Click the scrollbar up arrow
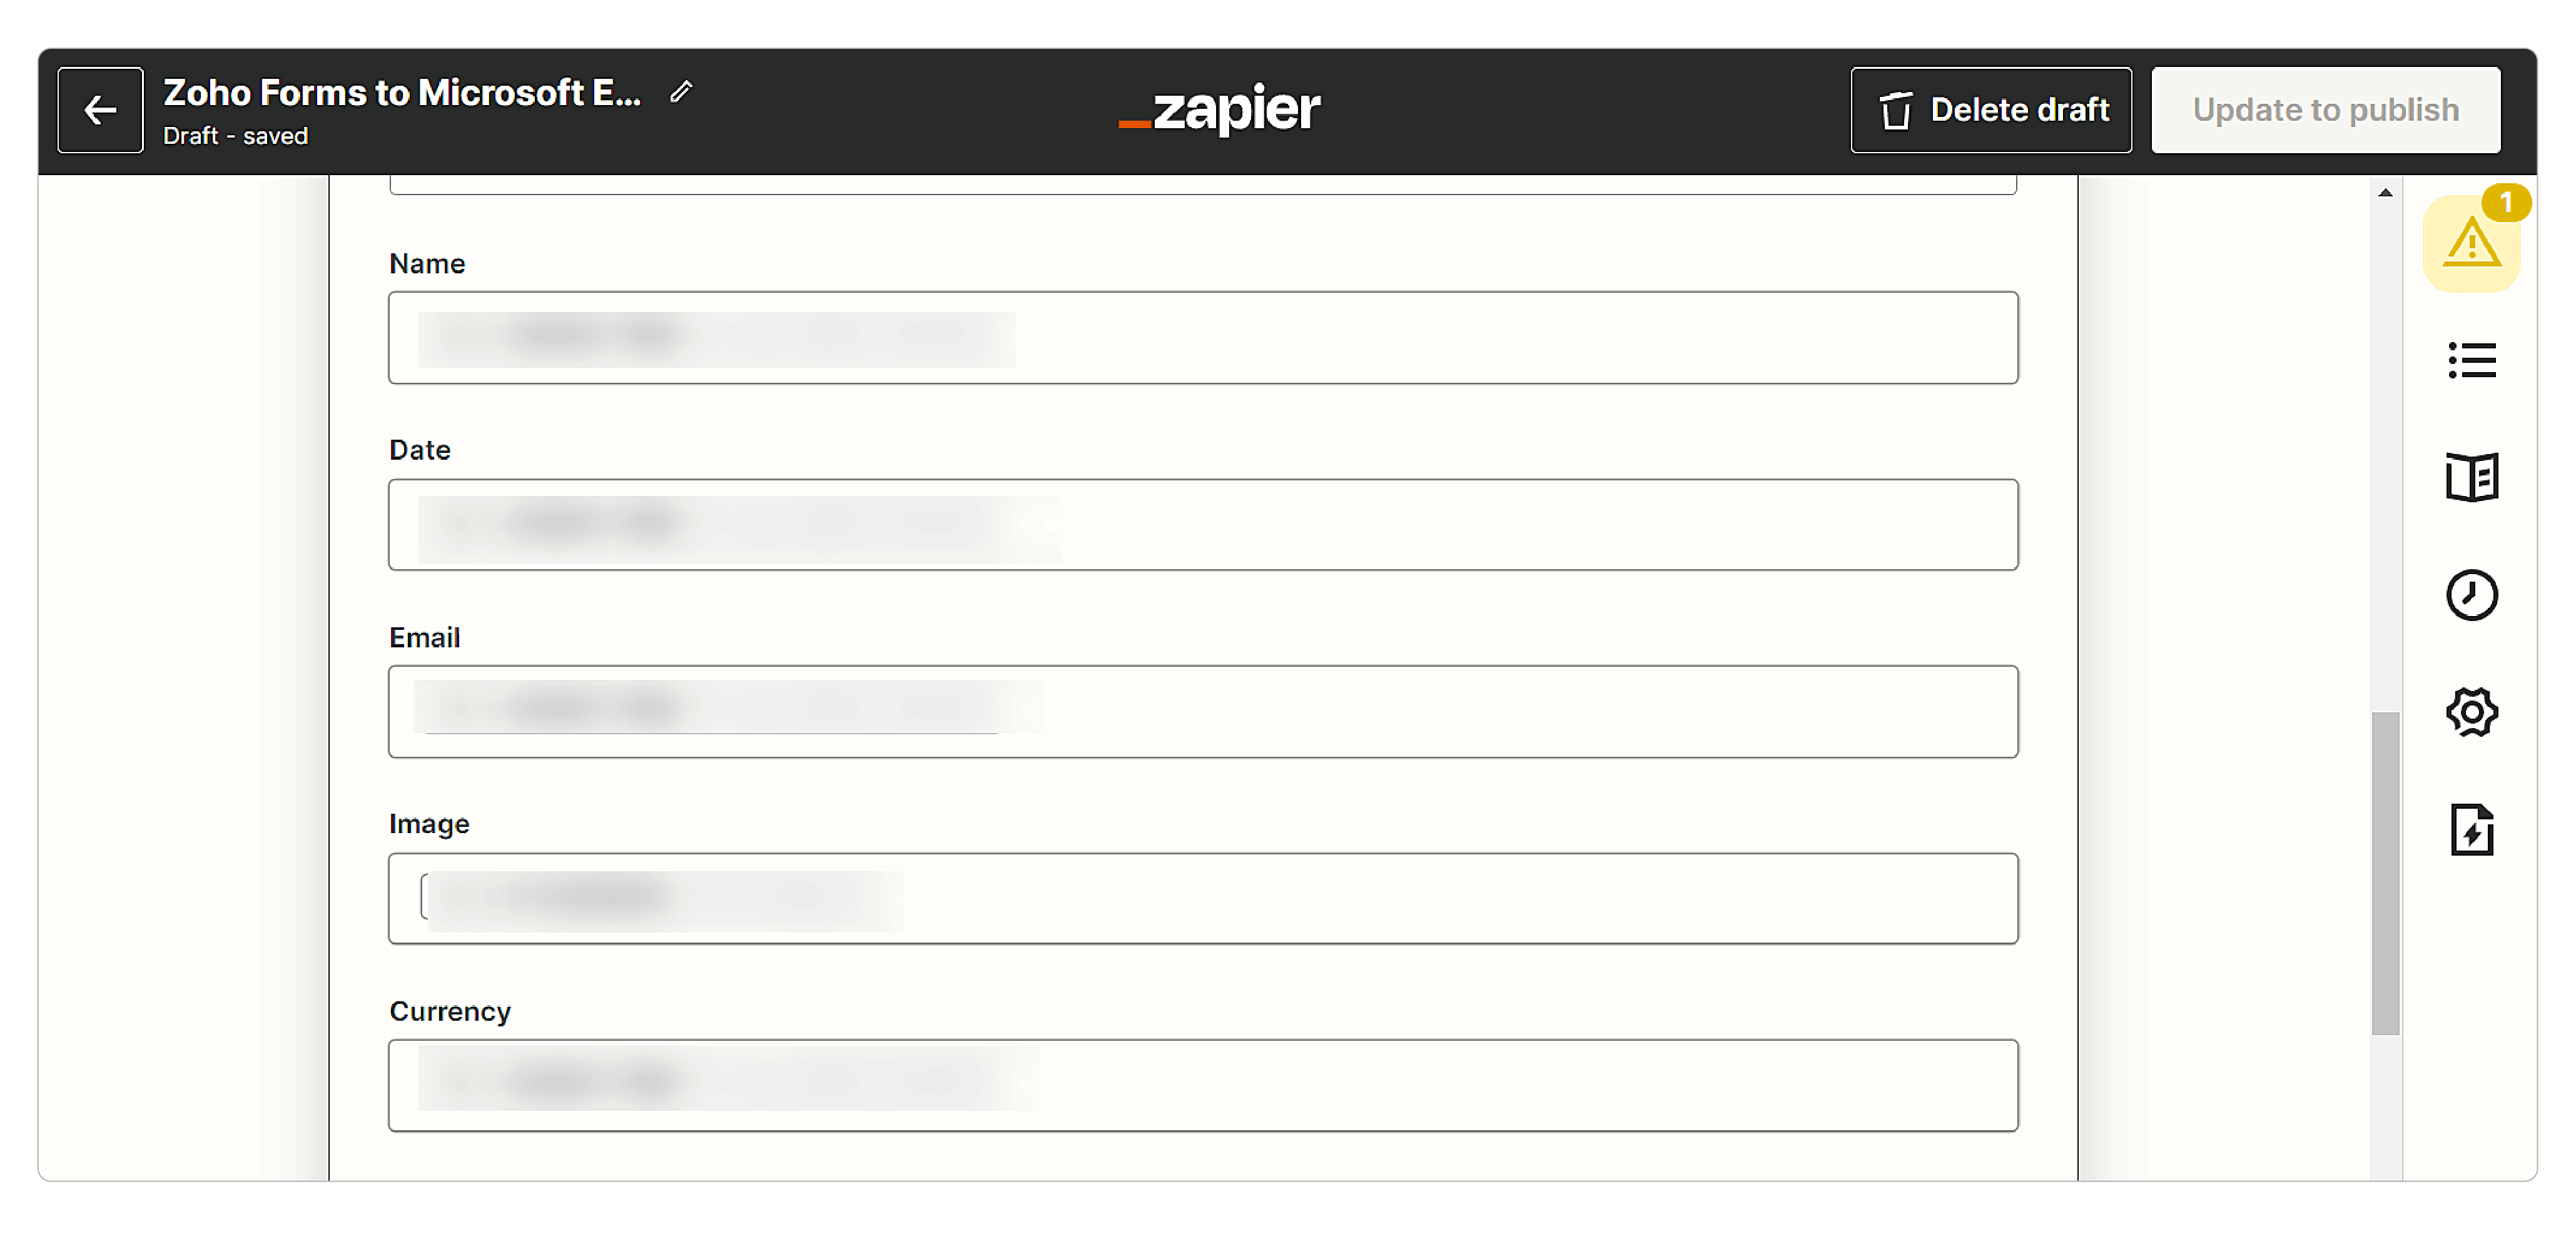Screen dimensions: 2576x1234 tap(2385, 192)
